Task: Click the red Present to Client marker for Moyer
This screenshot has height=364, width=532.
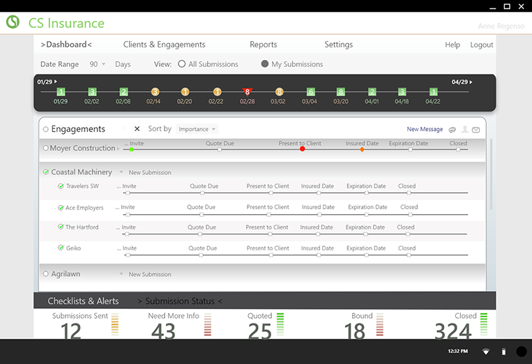Action: [x=302, y=149]
